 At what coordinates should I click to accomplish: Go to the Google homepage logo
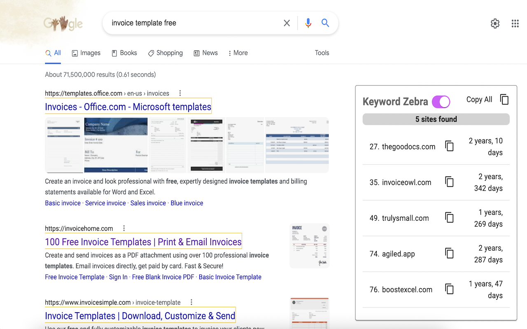pyautogui.click(x=63, y=23)
